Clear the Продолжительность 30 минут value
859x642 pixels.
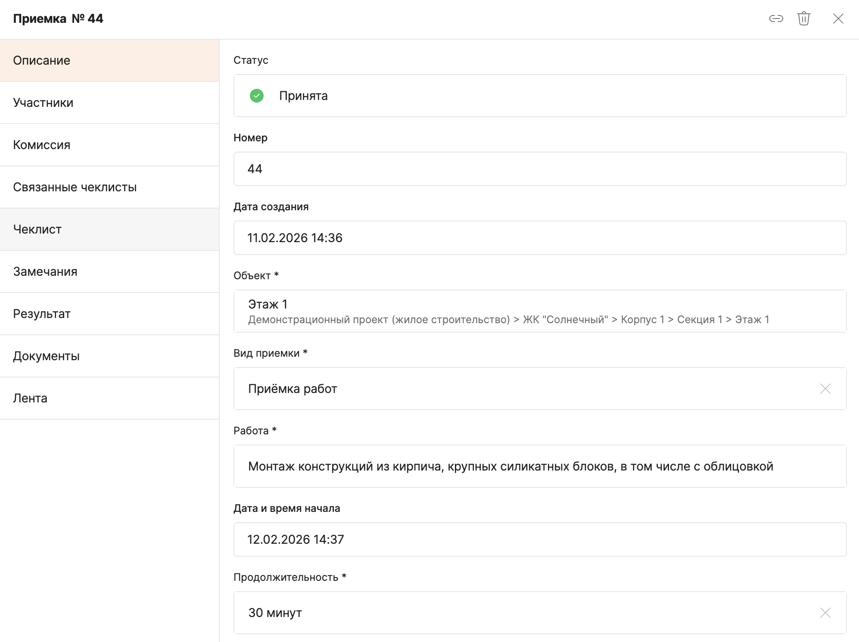click(x=825, y=613)
